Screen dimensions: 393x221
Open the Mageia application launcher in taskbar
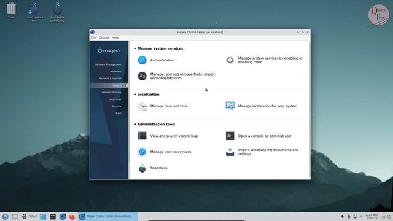(x=6, y=217)
